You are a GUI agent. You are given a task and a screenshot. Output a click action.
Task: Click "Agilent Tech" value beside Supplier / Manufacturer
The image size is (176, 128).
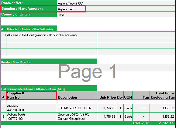pyautogui.click(x=67, y=9)
